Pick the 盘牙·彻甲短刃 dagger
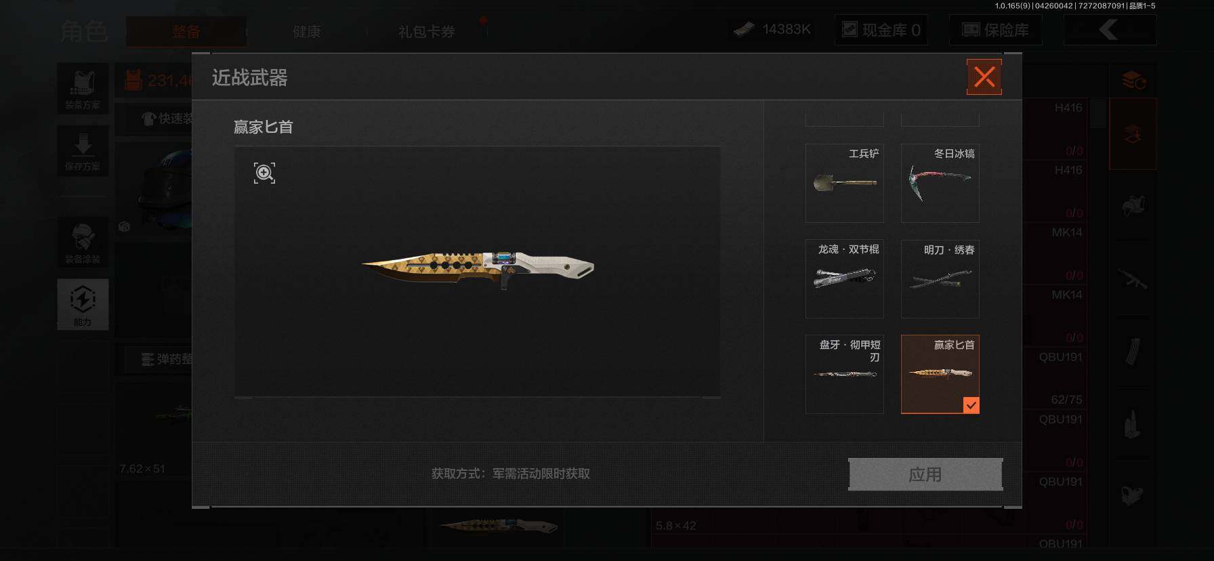This screenshot has height=561, width=1214. pyautogui.click(x=845, y=374)
